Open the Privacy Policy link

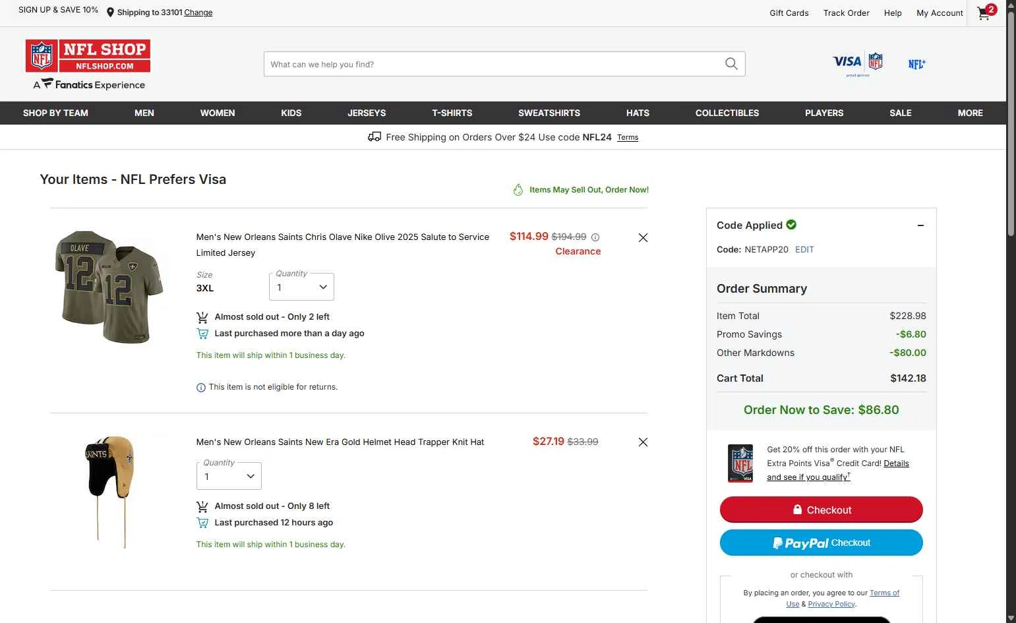831,604
